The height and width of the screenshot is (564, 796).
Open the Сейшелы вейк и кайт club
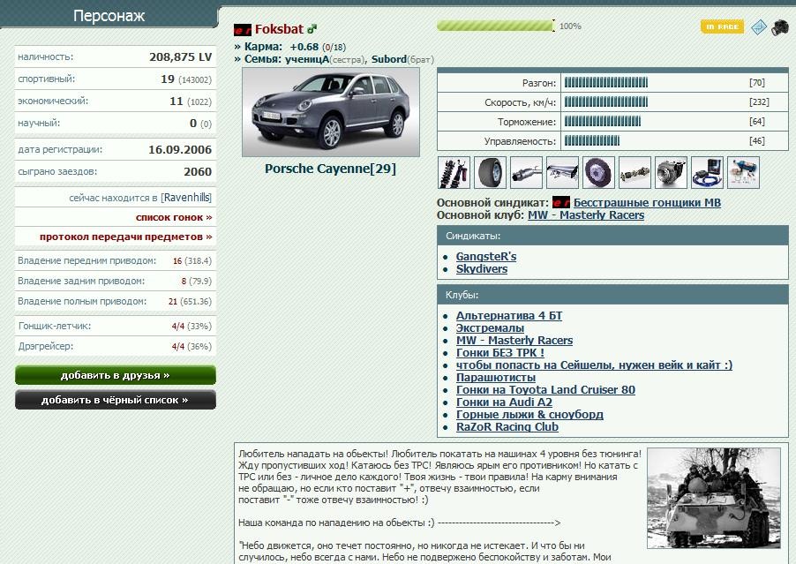tap(594, 365)
